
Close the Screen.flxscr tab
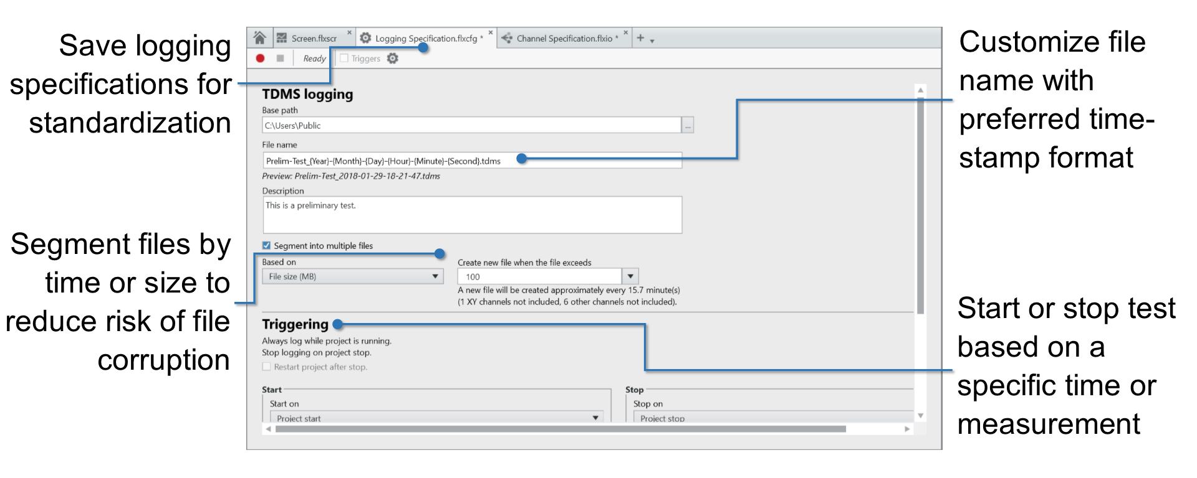(349, 33)
